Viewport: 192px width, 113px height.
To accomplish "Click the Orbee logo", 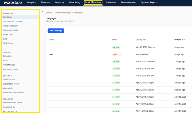I will pyautogui.click(x=13, y=3).
